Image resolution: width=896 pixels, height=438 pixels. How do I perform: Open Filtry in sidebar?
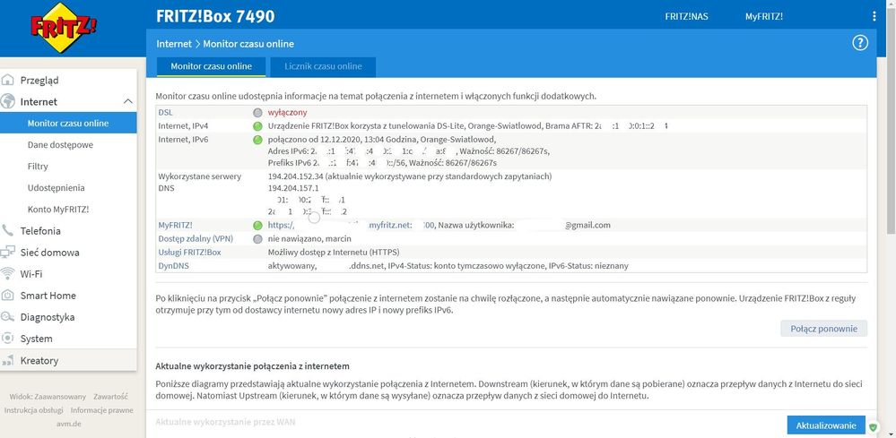point(38,167)
